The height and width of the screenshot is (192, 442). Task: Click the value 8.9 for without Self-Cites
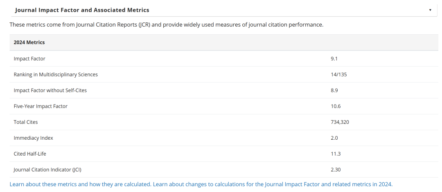334,90
